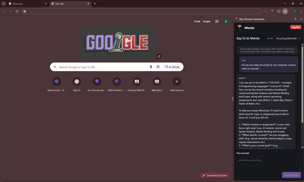
Task: Open the Chrome Web St... shortcut
Action: pos(137,85)
